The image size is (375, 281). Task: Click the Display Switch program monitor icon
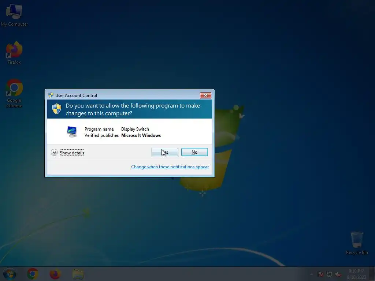(x=72, y=132)
